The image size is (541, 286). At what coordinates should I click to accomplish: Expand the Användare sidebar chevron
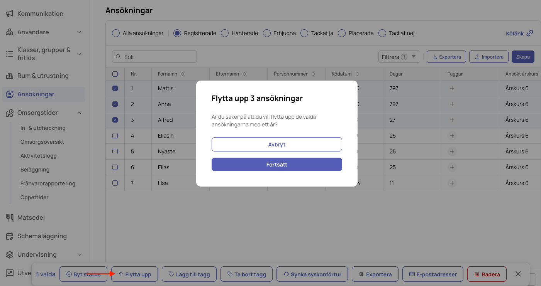click(79, 32)
